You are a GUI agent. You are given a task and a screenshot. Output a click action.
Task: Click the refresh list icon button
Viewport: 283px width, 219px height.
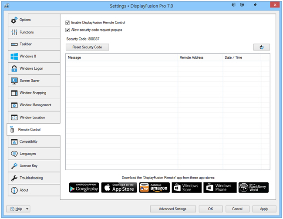pyautogui.click(x=262, y=47)
